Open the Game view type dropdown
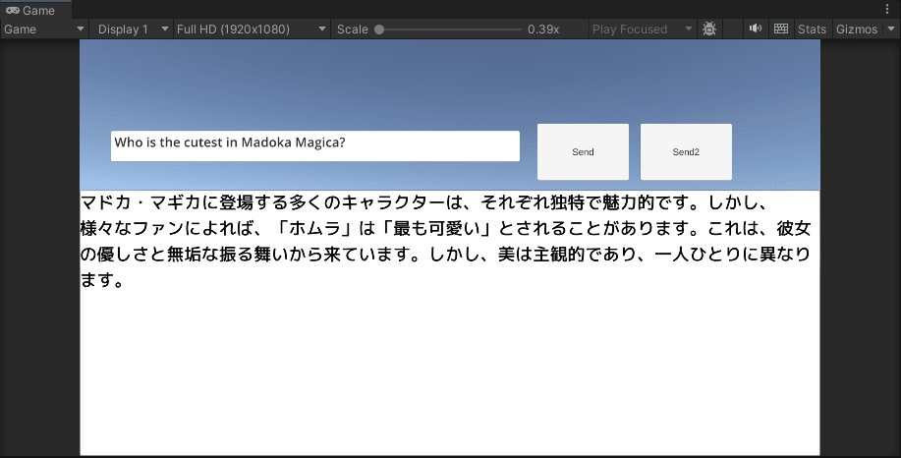Viewport: 901px width, 458px height. click(44, 29)
